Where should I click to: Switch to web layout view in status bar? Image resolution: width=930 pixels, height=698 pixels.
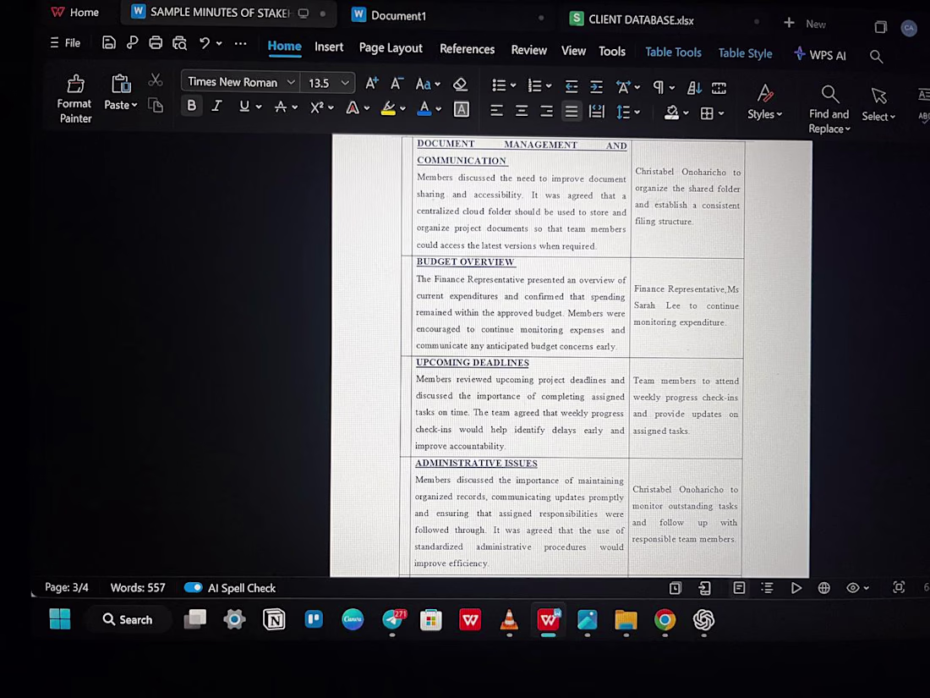823,588
